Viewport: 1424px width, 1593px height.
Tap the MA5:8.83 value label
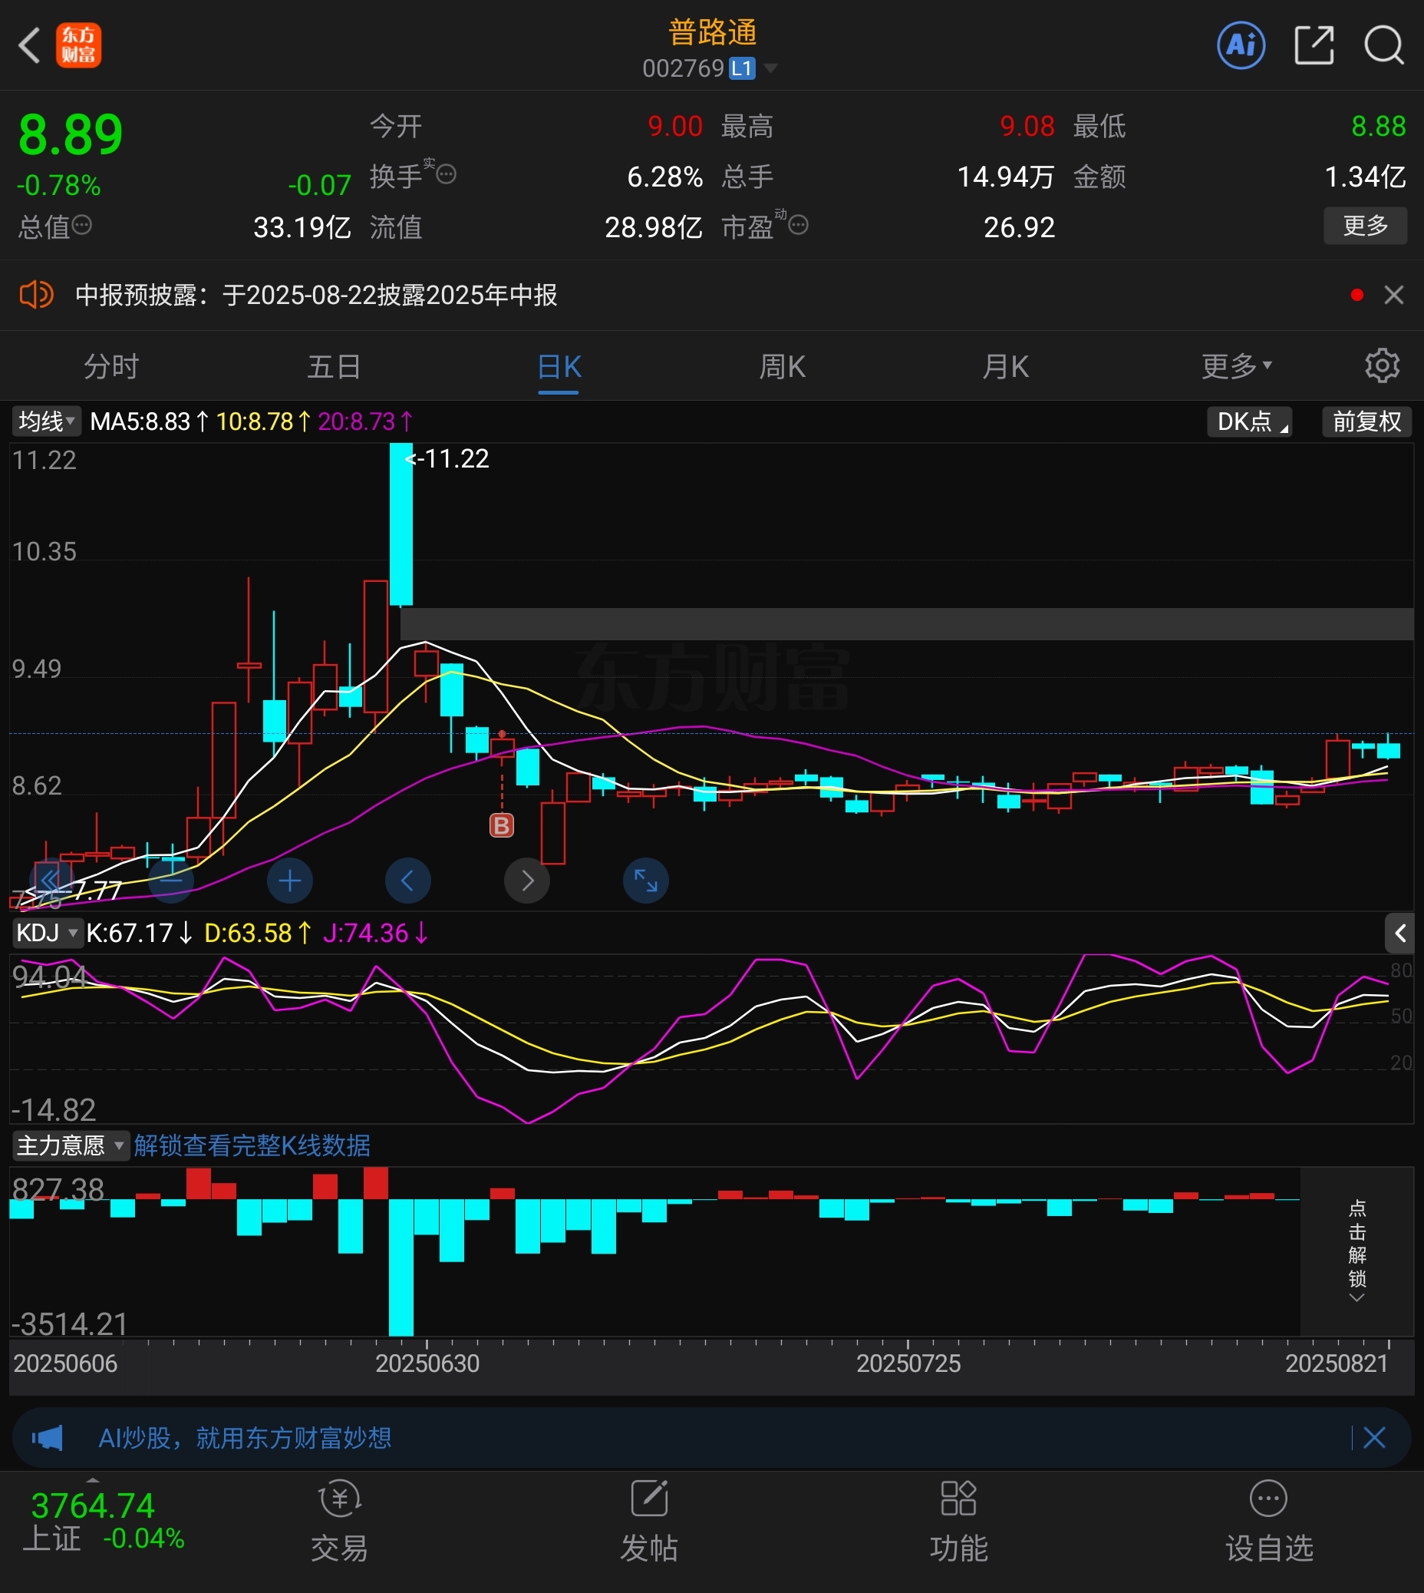coord(140,421)
